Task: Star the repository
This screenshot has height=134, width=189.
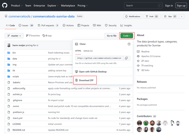Action: coord(170,16)
